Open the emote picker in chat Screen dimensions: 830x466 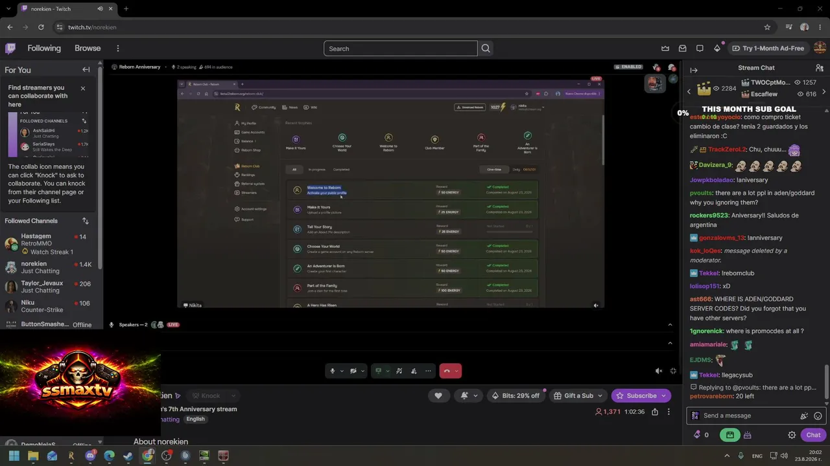[818, 416]
